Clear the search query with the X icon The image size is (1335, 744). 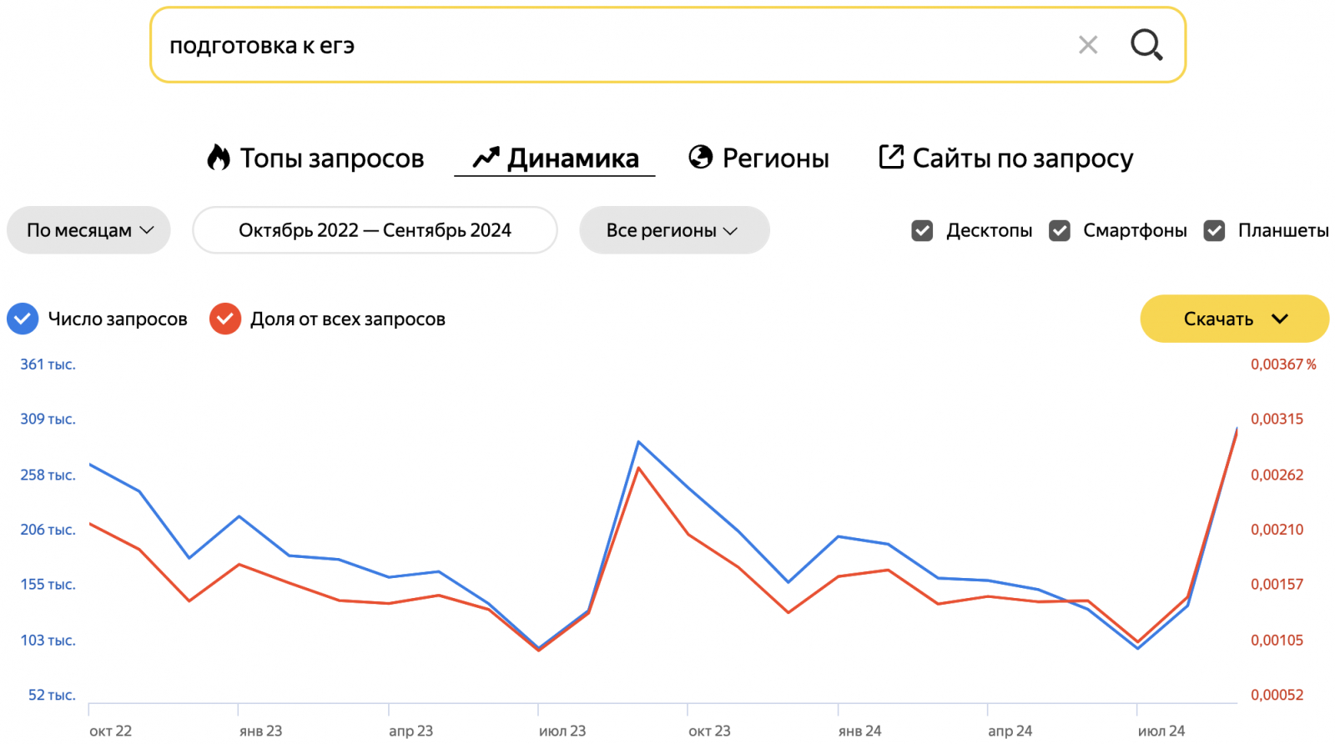coord(1087,45)
